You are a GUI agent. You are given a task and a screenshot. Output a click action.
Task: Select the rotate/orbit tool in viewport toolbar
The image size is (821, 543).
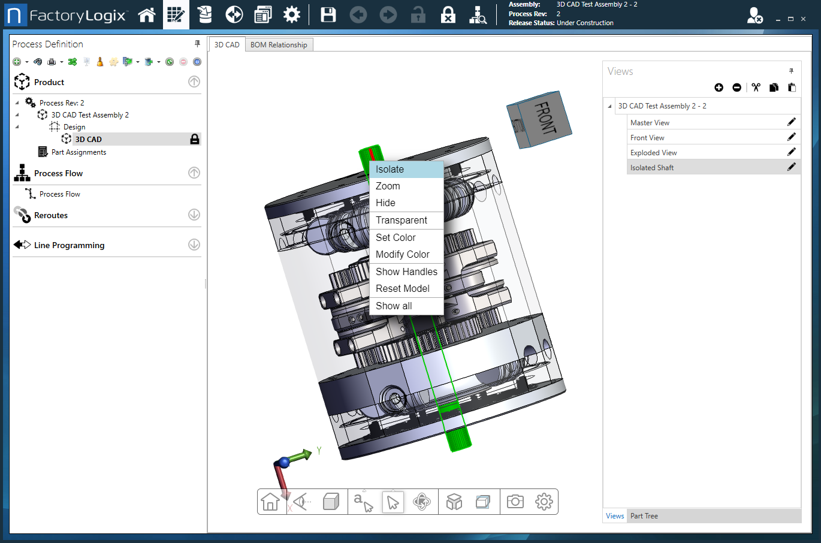pyautogui.click(x=423, y=502)
